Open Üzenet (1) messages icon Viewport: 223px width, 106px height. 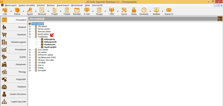click(169, 11)
